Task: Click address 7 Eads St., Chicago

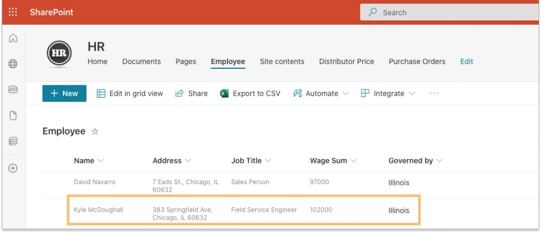Action: 186,186
